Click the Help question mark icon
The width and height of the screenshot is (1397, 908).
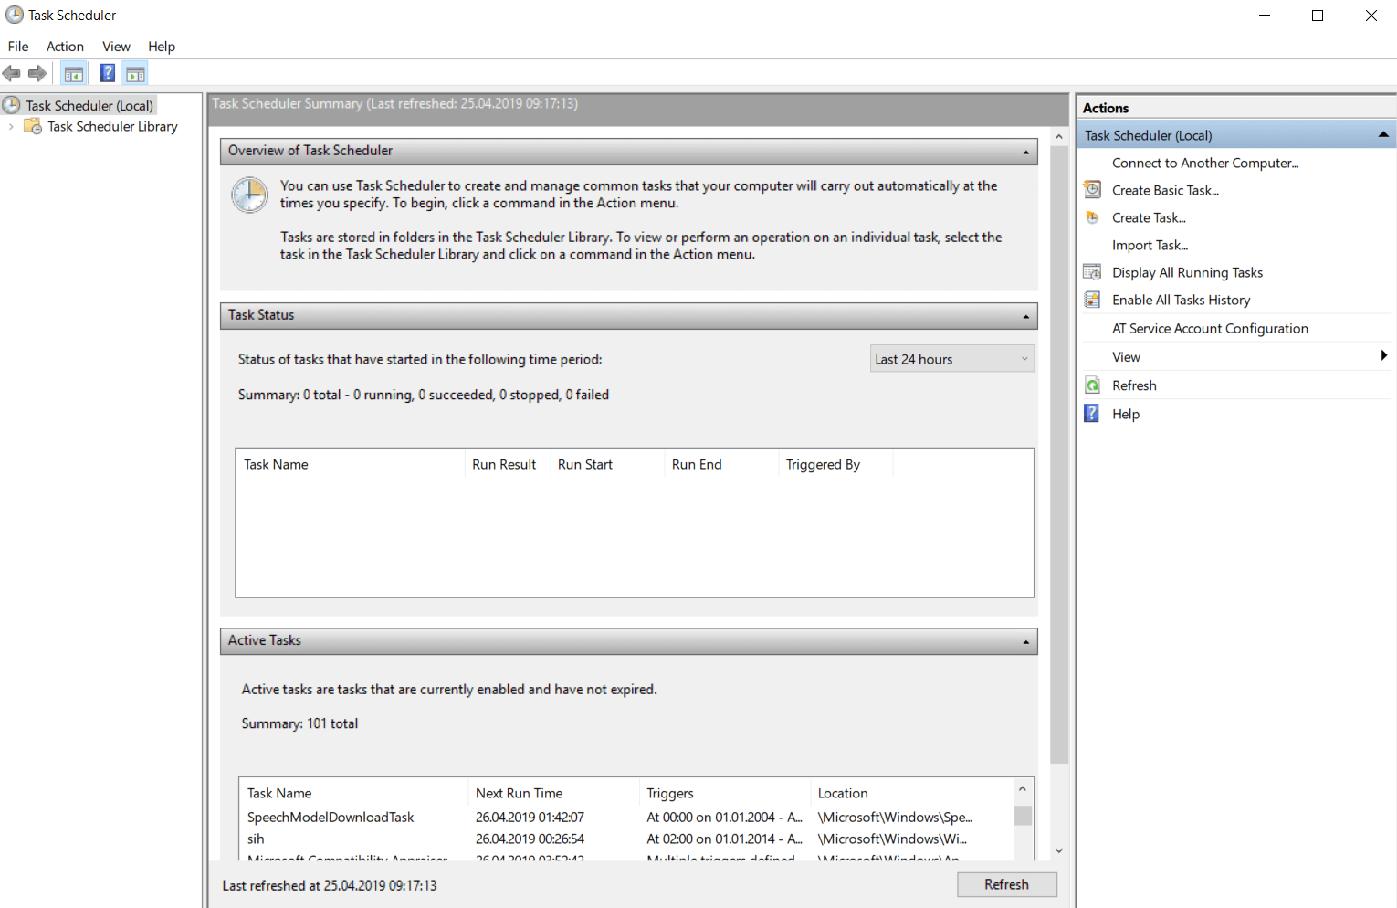(x=1092, y=413)
